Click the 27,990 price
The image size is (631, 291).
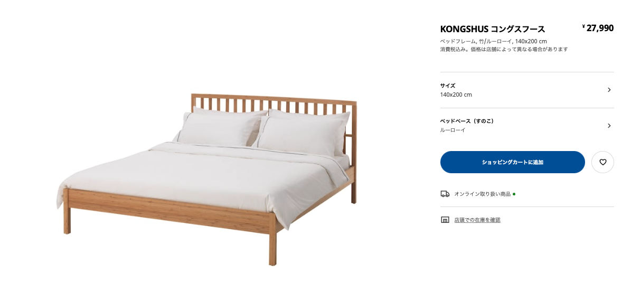click(600, 28)
